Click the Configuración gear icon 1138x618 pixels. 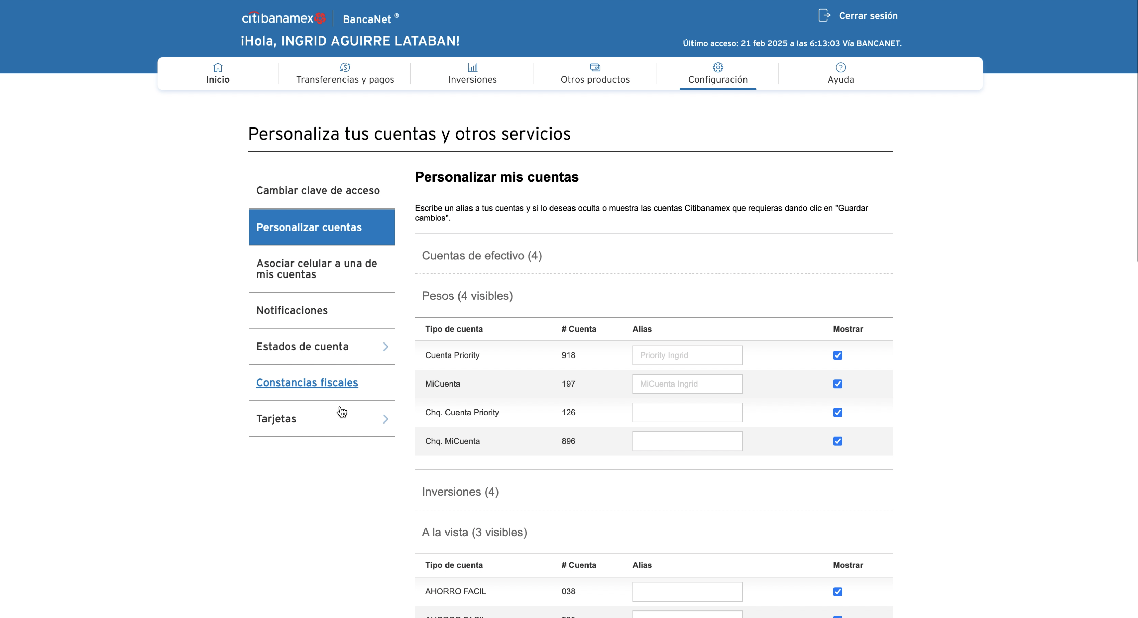(x=718, y=68)
